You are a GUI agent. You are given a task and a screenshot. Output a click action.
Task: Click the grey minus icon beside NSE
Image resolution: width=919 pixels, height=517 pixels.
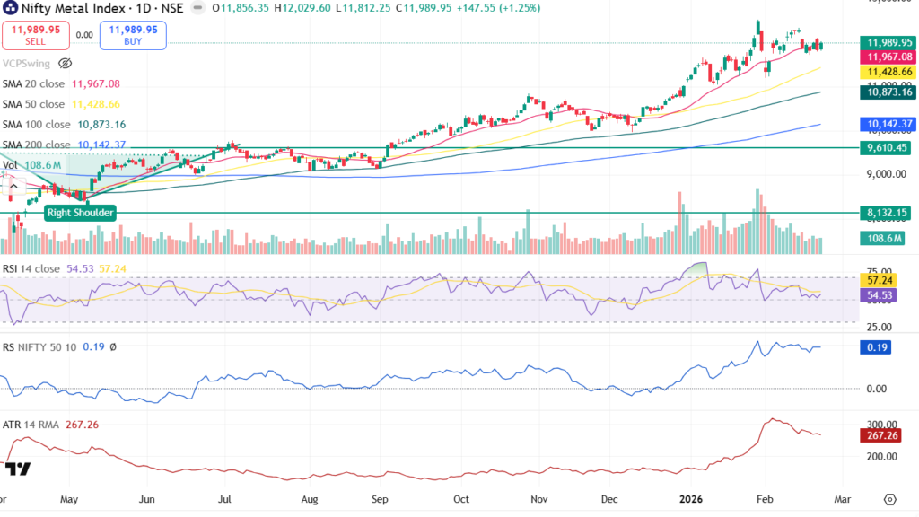click(x=198, y=8)
